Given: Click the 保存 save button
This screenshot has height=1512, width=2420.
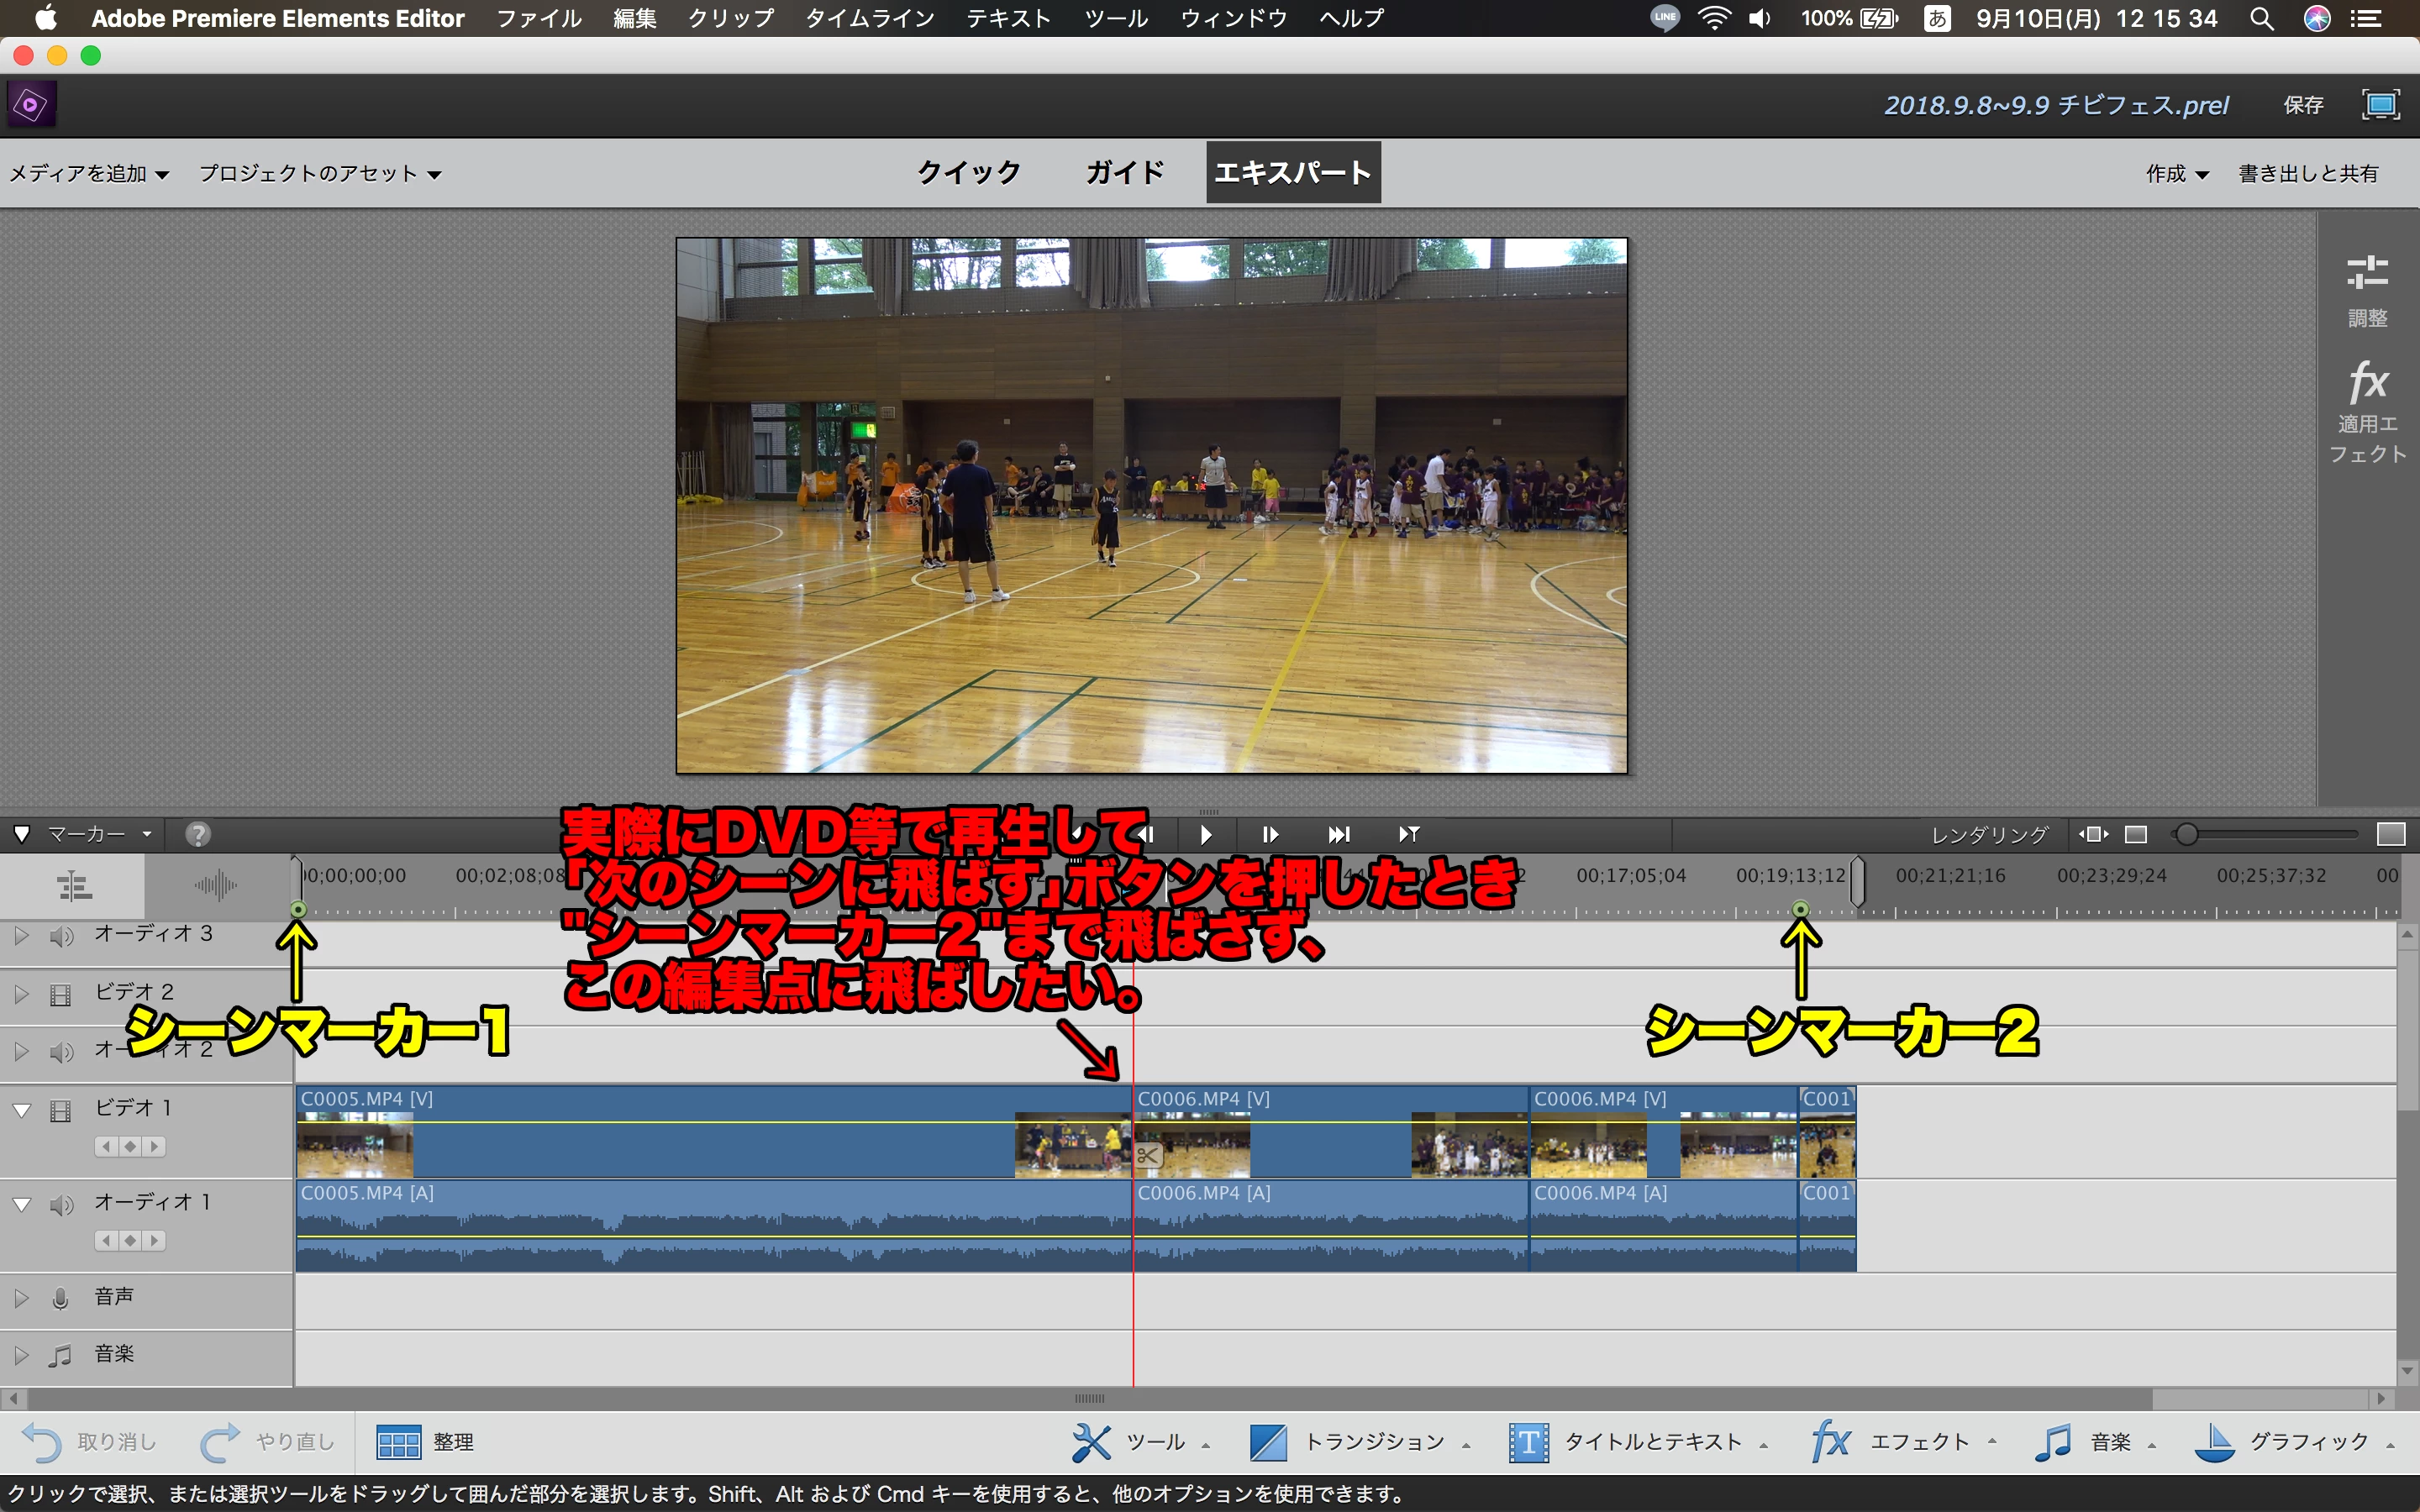Looking at the screenshot, I should coord(2302,105).
